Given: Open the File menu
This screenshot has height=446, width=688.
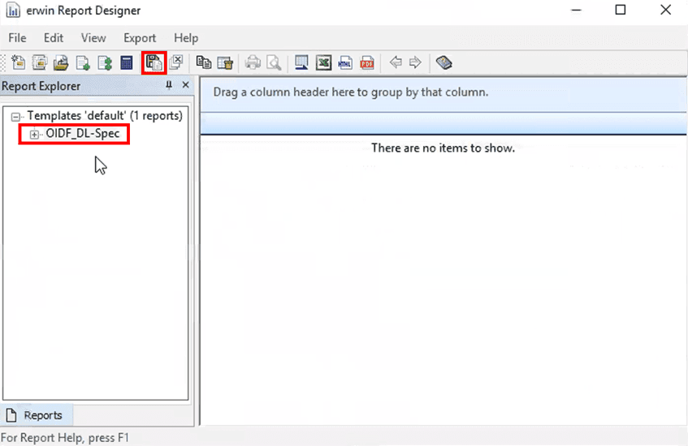Looking at the screenshot, I should click(x=17, y=38).
